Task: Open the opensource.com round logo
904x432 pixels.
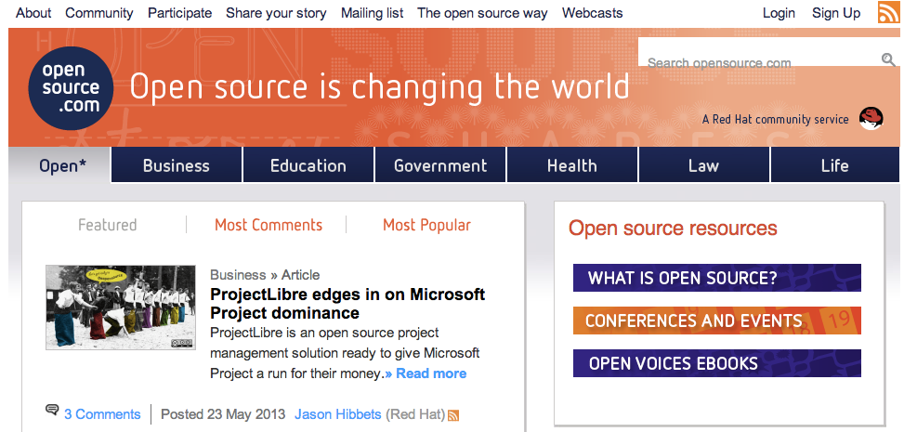Action: point(71,88)
